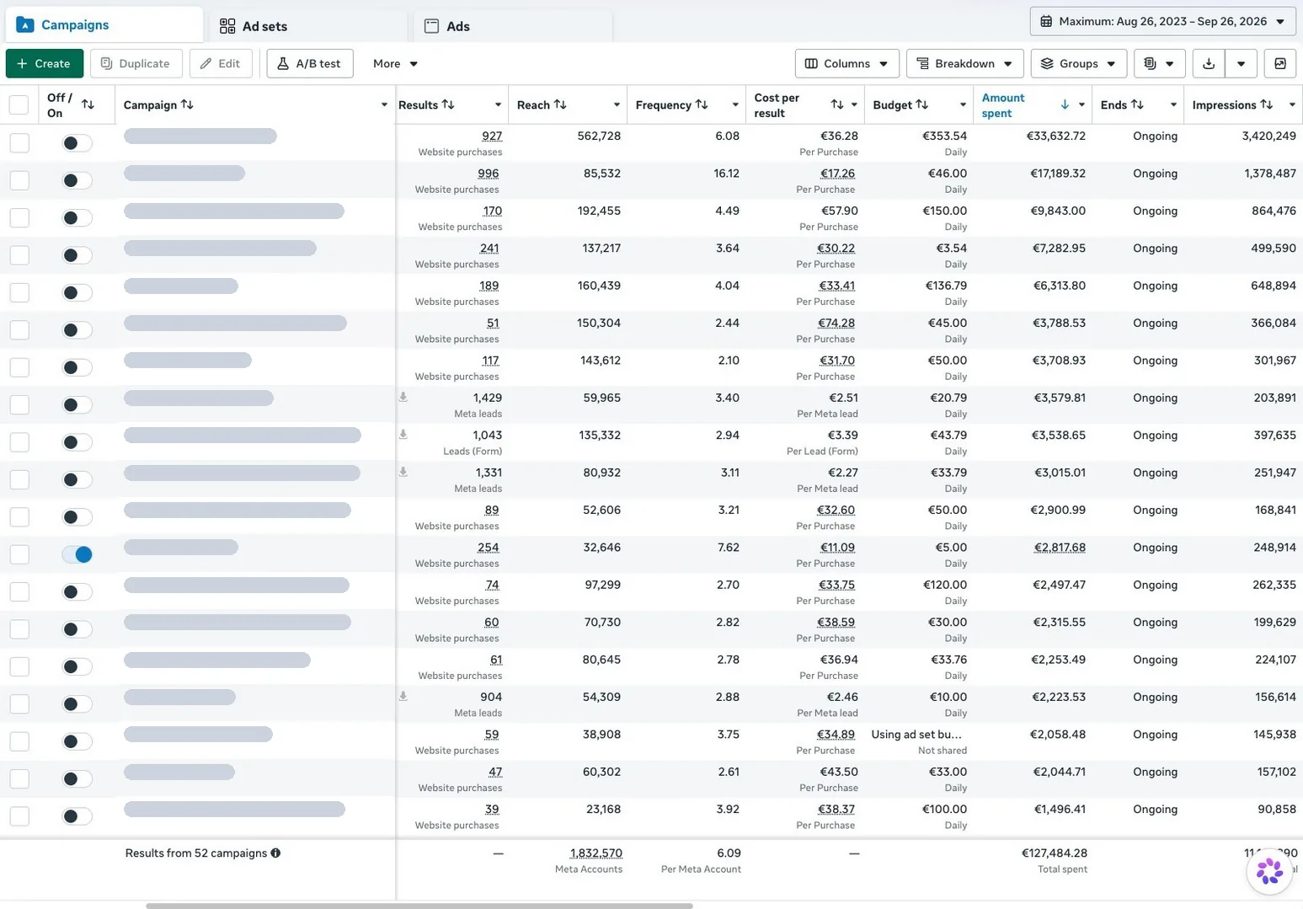This screenshot has width=1303, height=909.
Task: Switch to the Campaigns tab
Action: (x=104, y=24)
